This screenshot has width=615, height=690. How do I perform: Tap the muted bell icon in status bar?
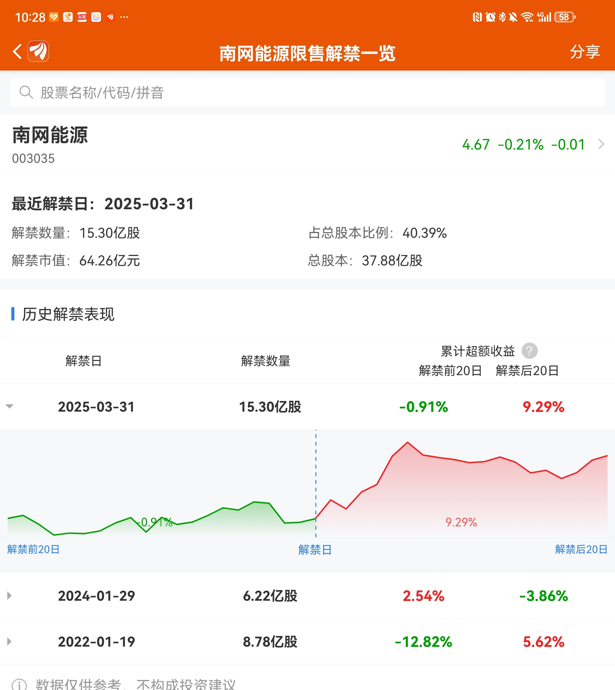(513, 17)
